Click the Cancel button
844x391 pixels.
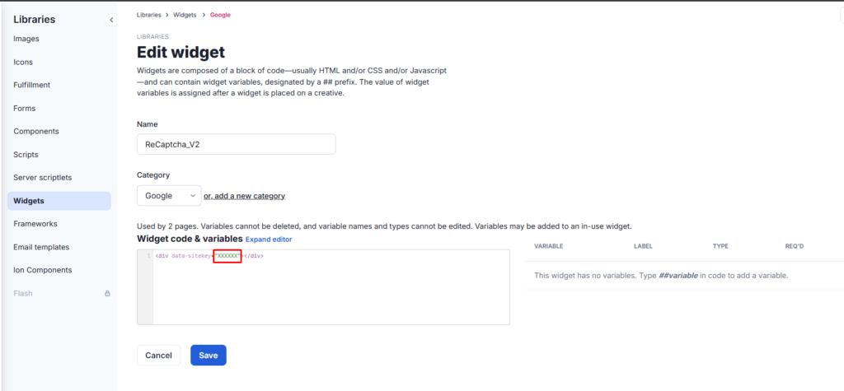(159, 355)
